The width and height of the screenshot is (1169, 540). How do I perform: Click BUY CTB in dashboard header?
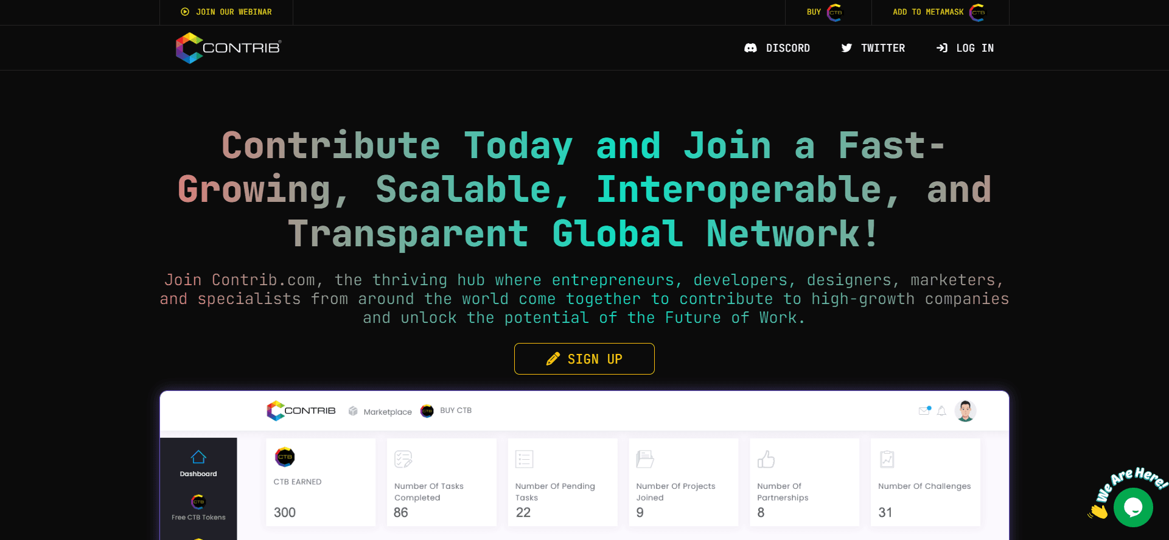pyautogui.click(x=447, y=410)
